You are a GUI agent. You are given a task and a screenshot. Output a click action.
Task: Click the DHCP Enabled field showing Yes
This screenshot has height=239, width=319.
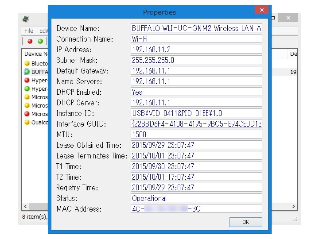(196, 92)
